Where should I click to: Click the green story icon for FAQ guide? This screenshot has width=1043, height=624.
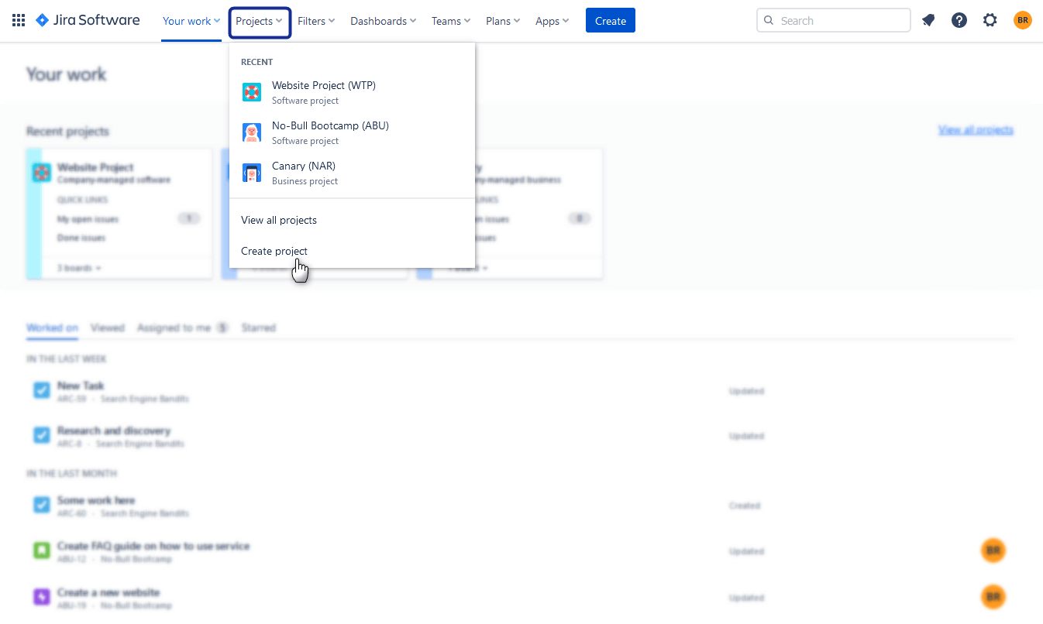tap(42, 550)
